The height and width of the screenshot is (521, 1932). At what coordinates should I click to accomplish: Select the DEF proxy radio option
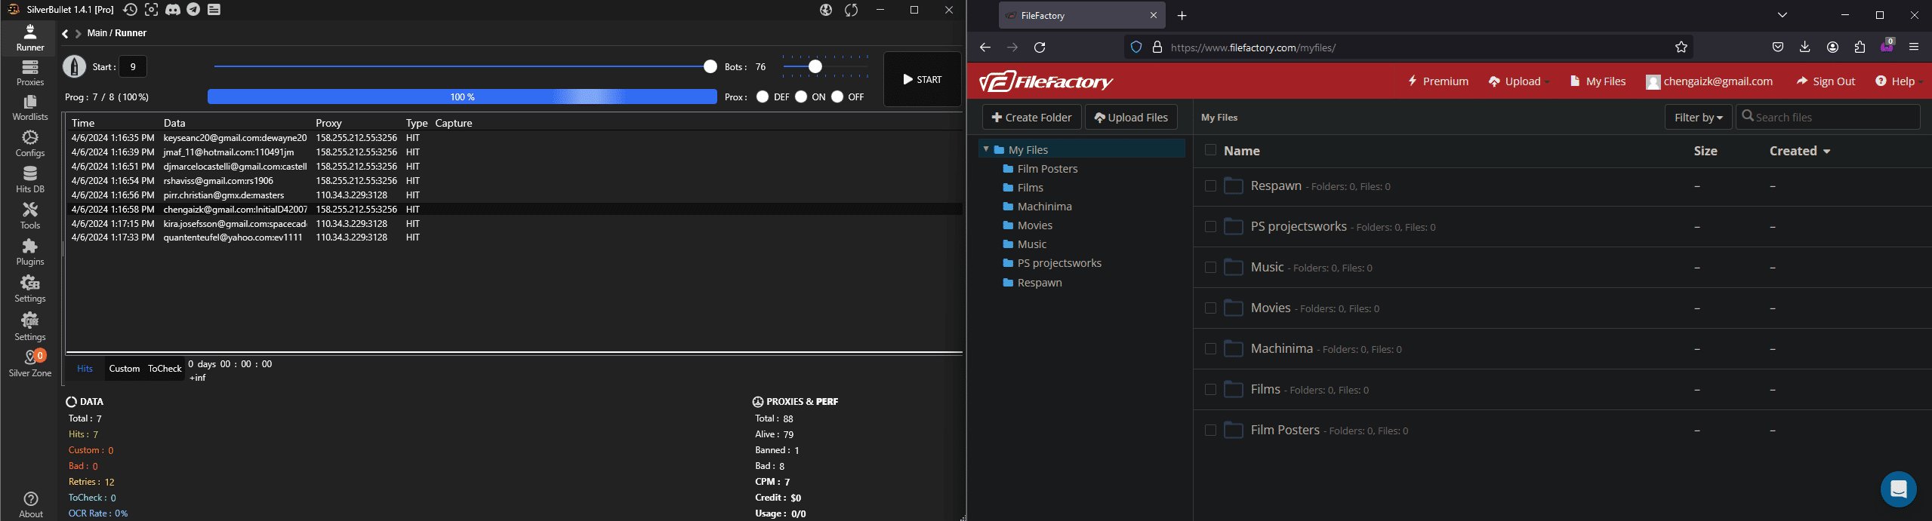(763, 97)
